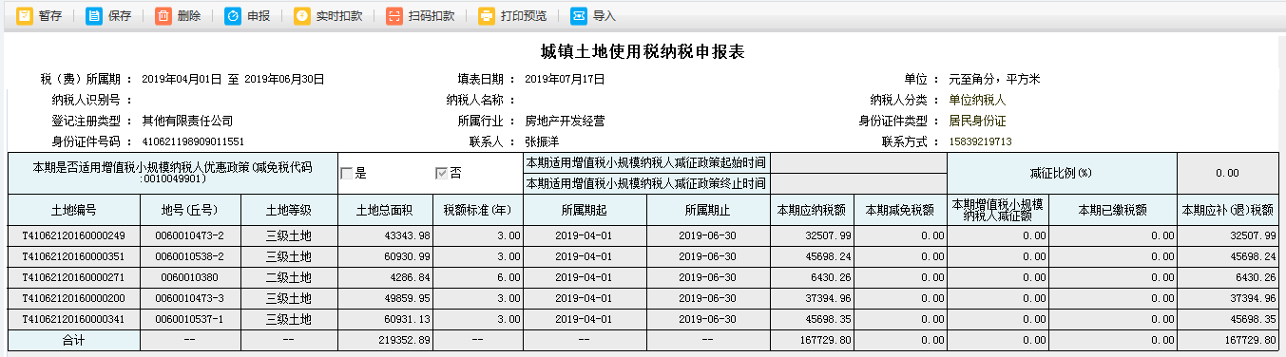Click the 二级土地 land grade cell
The width and height of the screenshot is (1286, 357).
tap(289, 277)
